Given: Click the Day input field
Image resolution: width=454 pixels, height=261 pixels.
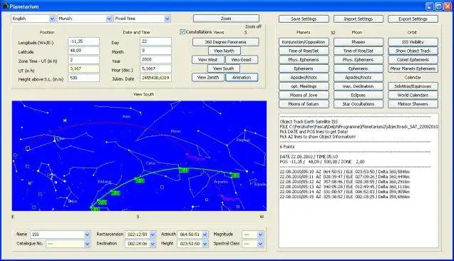Looking at the screenshot, I should pos(155,41).
